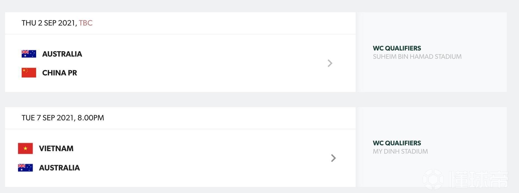Open the AUSTRALIA team name below Vietnam

tap(59, 168)
